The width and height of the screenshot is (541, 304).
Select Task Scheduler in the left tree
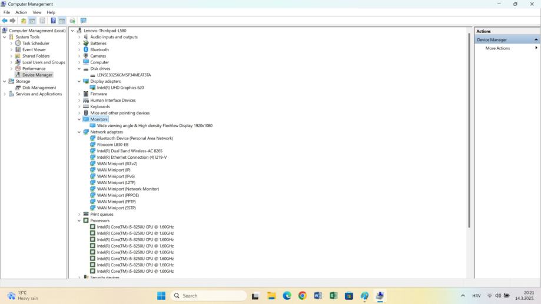pos(36,43)
